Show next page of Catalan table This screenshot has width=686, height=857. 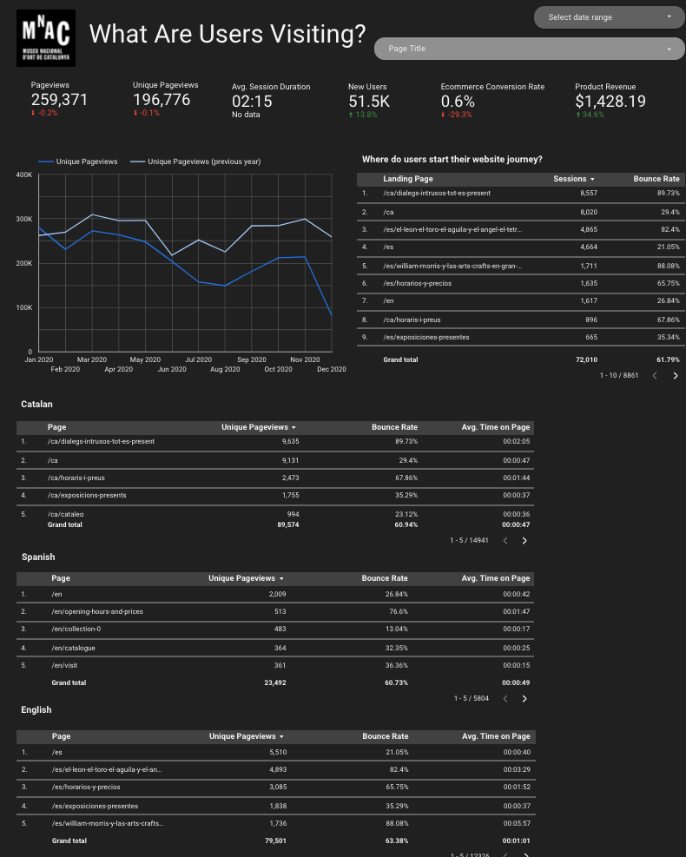tap(524, 541)
